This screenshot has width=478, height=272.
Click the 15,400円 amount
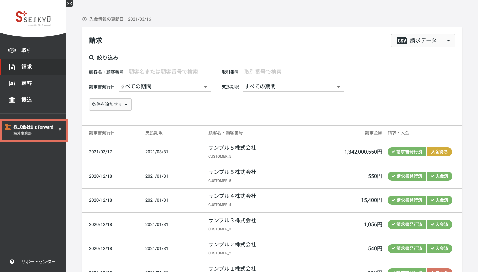(372, 200)
